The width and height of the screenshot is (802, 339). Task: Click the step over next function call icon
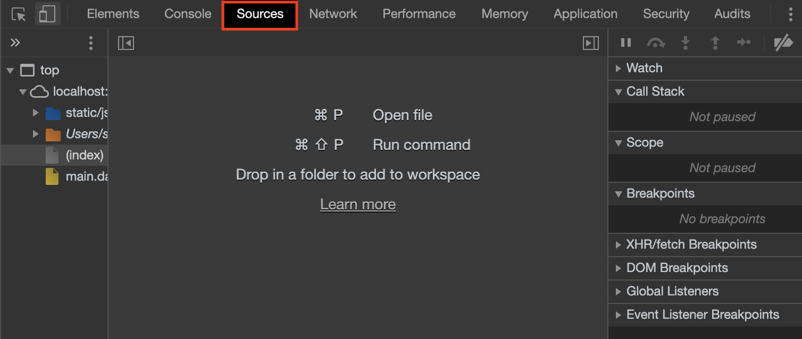656,43
